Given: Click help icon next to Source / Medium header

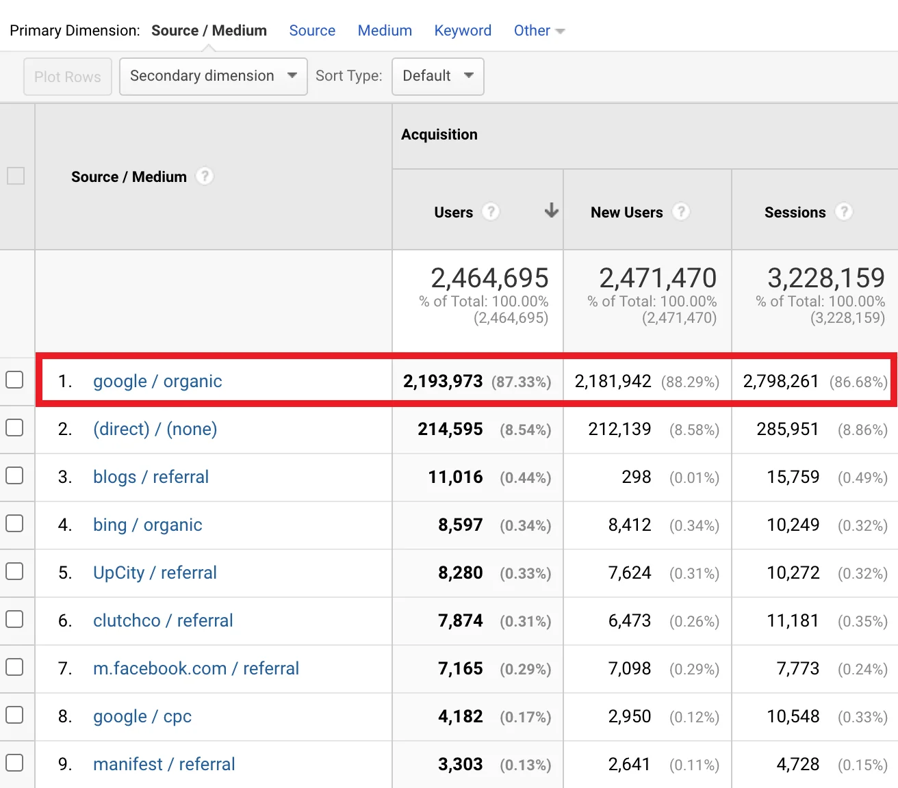Looking at the screenshot, I should point(205,176).
